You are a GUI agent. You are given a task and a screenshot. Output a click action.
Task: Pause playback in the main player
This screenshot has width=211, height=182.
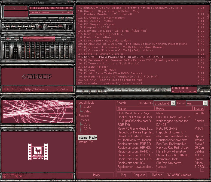tap(20, 26)
